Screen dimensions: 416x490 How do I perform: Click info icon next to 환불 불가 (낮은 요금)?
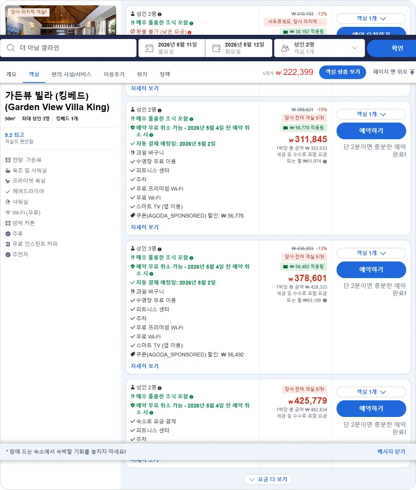189,32
